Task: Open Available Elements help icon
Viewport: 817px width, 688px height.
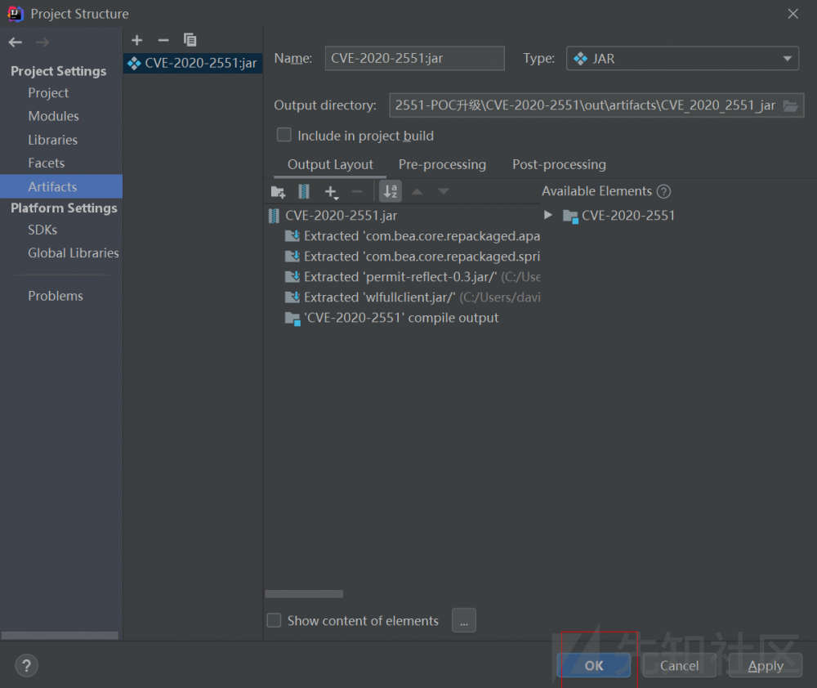Action: coord(663,191)
